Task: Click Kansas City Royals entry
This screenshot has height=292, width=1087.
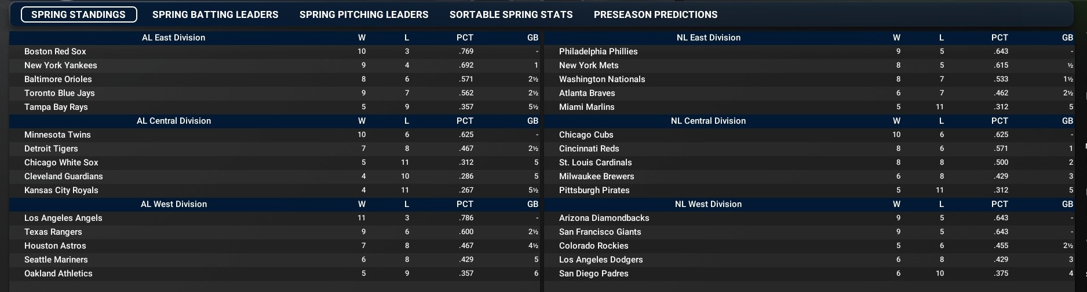Action: [61, 190]
